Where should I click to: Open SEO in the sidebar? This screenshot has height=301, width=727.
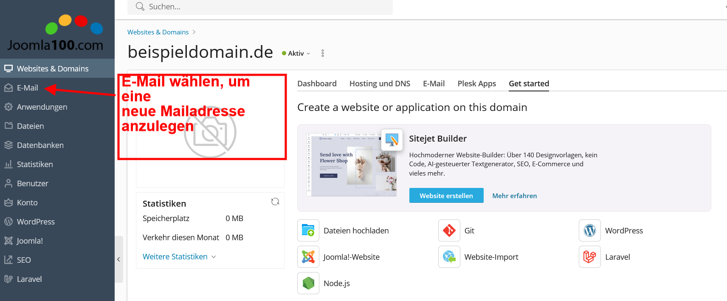point(57,260)
